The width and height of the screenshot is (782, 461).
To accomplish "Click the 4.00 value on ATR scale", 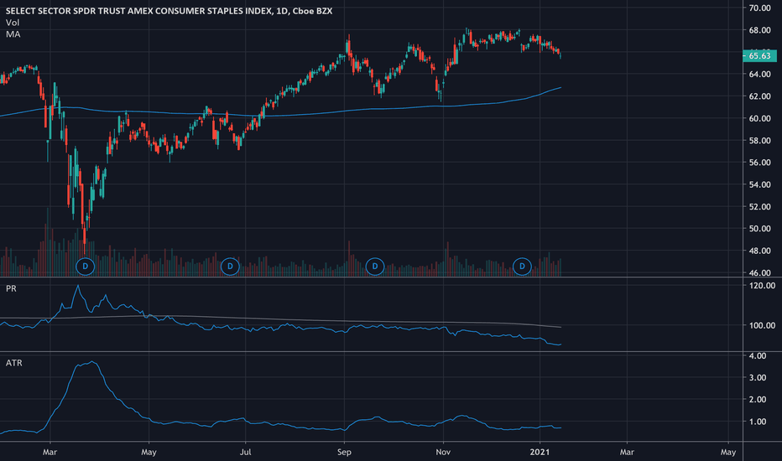I will pyautogui.click(x=758, y=356).
